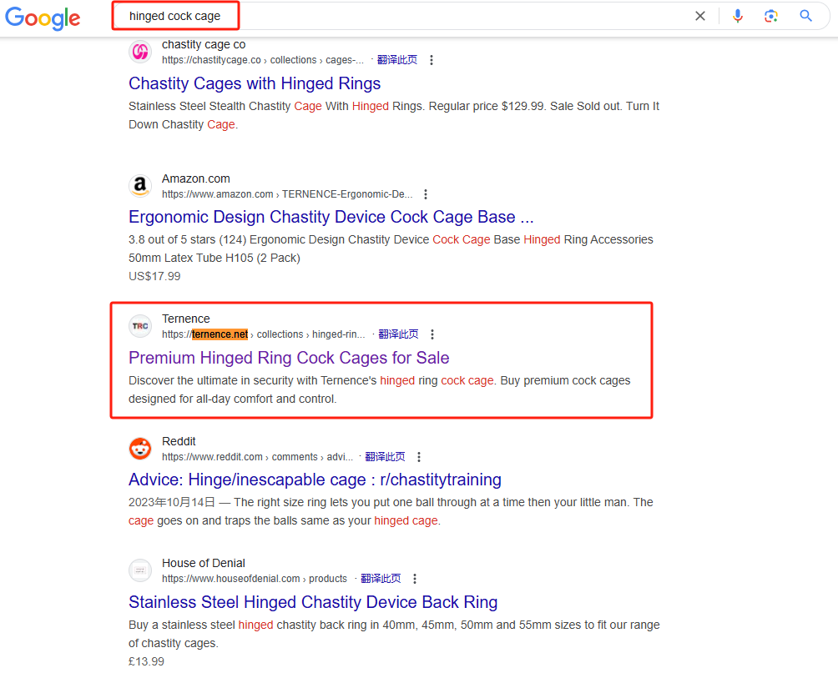The width and height of the screenshot is (838, 673).
Task: Open more options for the Amazon.com result
Action: pyautogui.click(x=426, y=193)
